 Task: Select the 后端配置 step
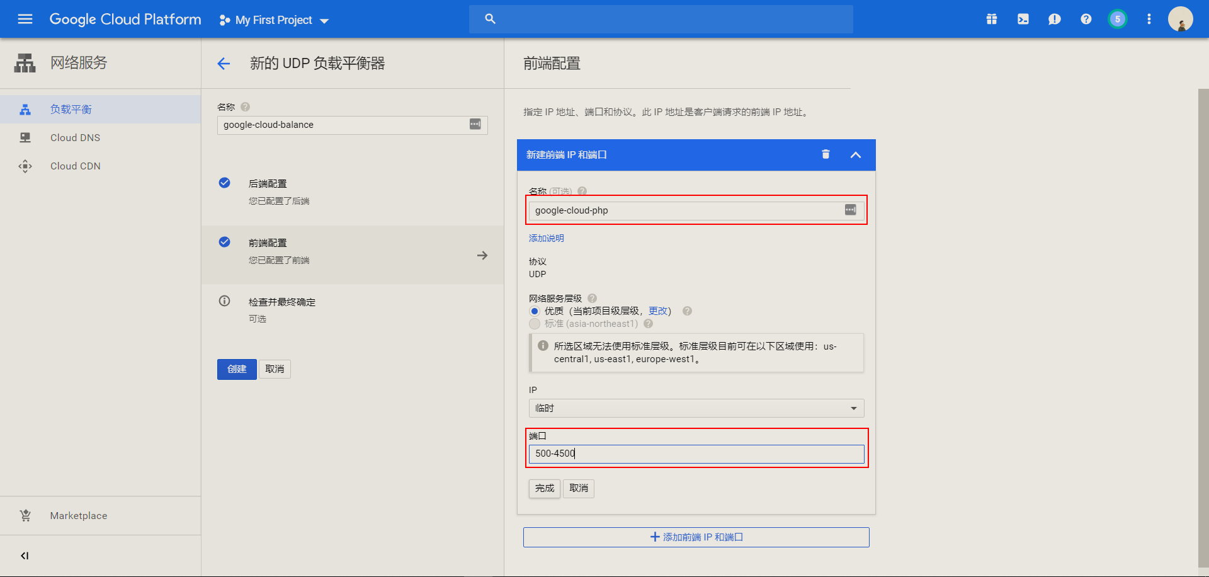[353, 191]
